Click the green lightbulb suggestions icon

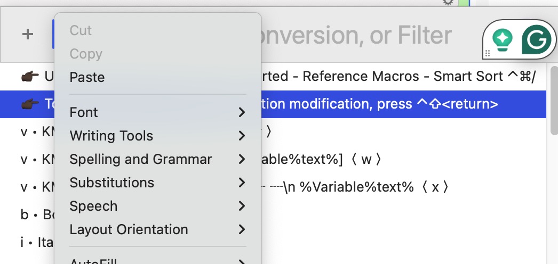tap(502, 39)
